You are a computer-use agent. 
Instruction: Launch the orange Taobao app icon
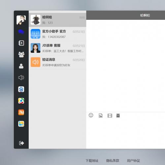point(21,112)
